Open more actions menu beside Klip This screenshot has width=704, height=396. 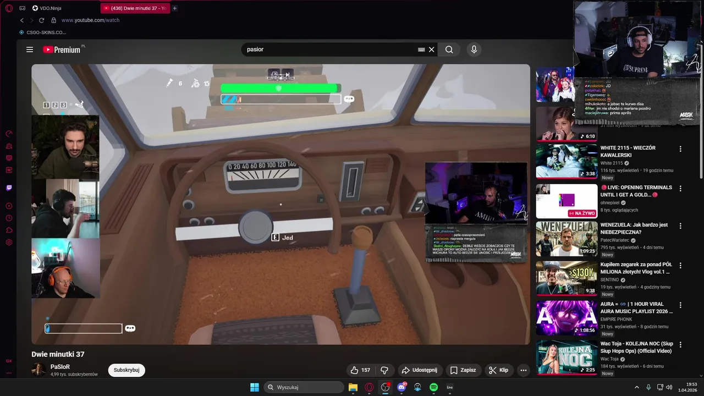(524, 370)
